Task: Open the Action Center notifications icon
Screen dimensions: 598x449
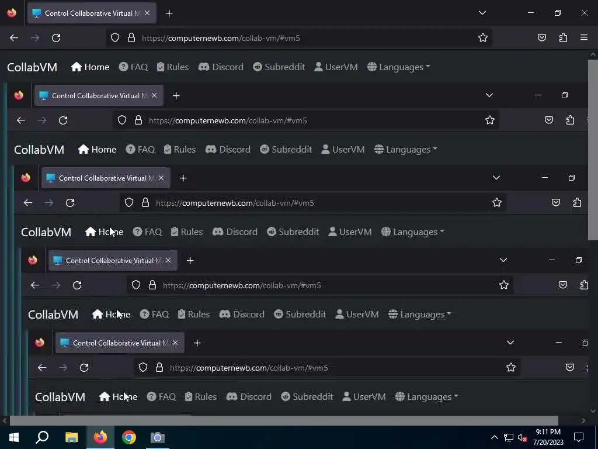Action: [579, 437]
